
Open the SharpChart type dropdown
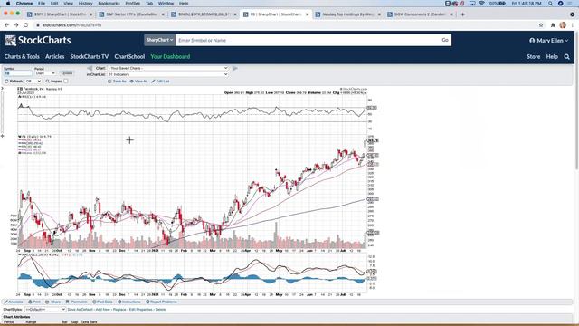pos(159,40)
